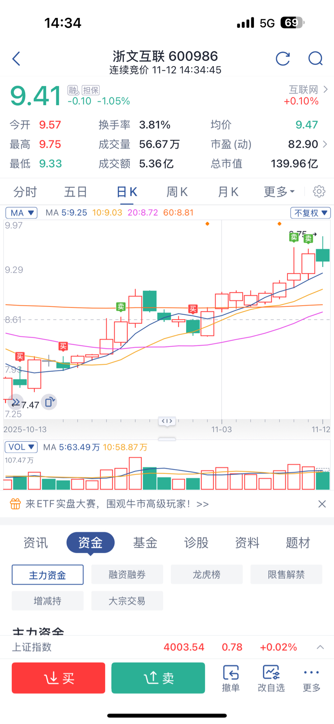Open chart settings gear icon
Viewport: 334px width, 724px height.
(x=319, y=191)
